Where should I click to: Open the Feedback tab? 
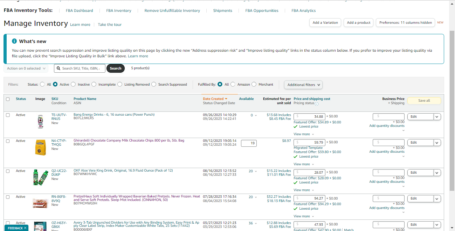[15, 228]
